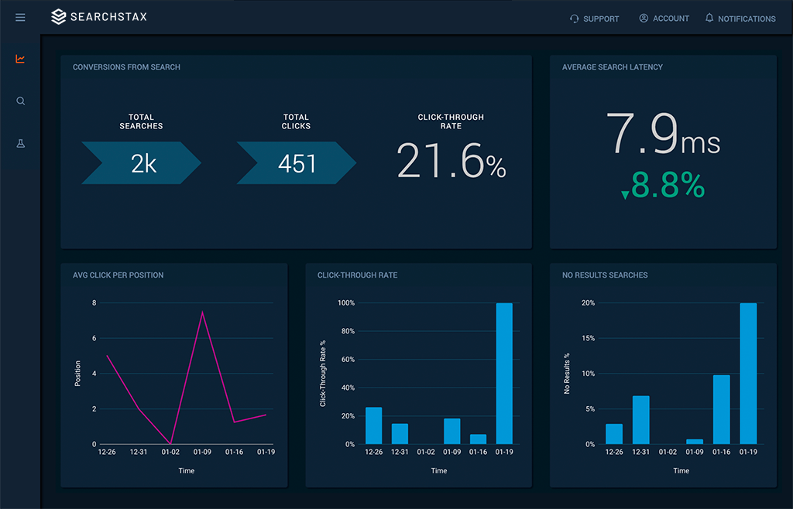The height and width of the screenshot is (509, 793).
Task: Click the Total Searches 2k arrow badge
Action: (141, 162)
